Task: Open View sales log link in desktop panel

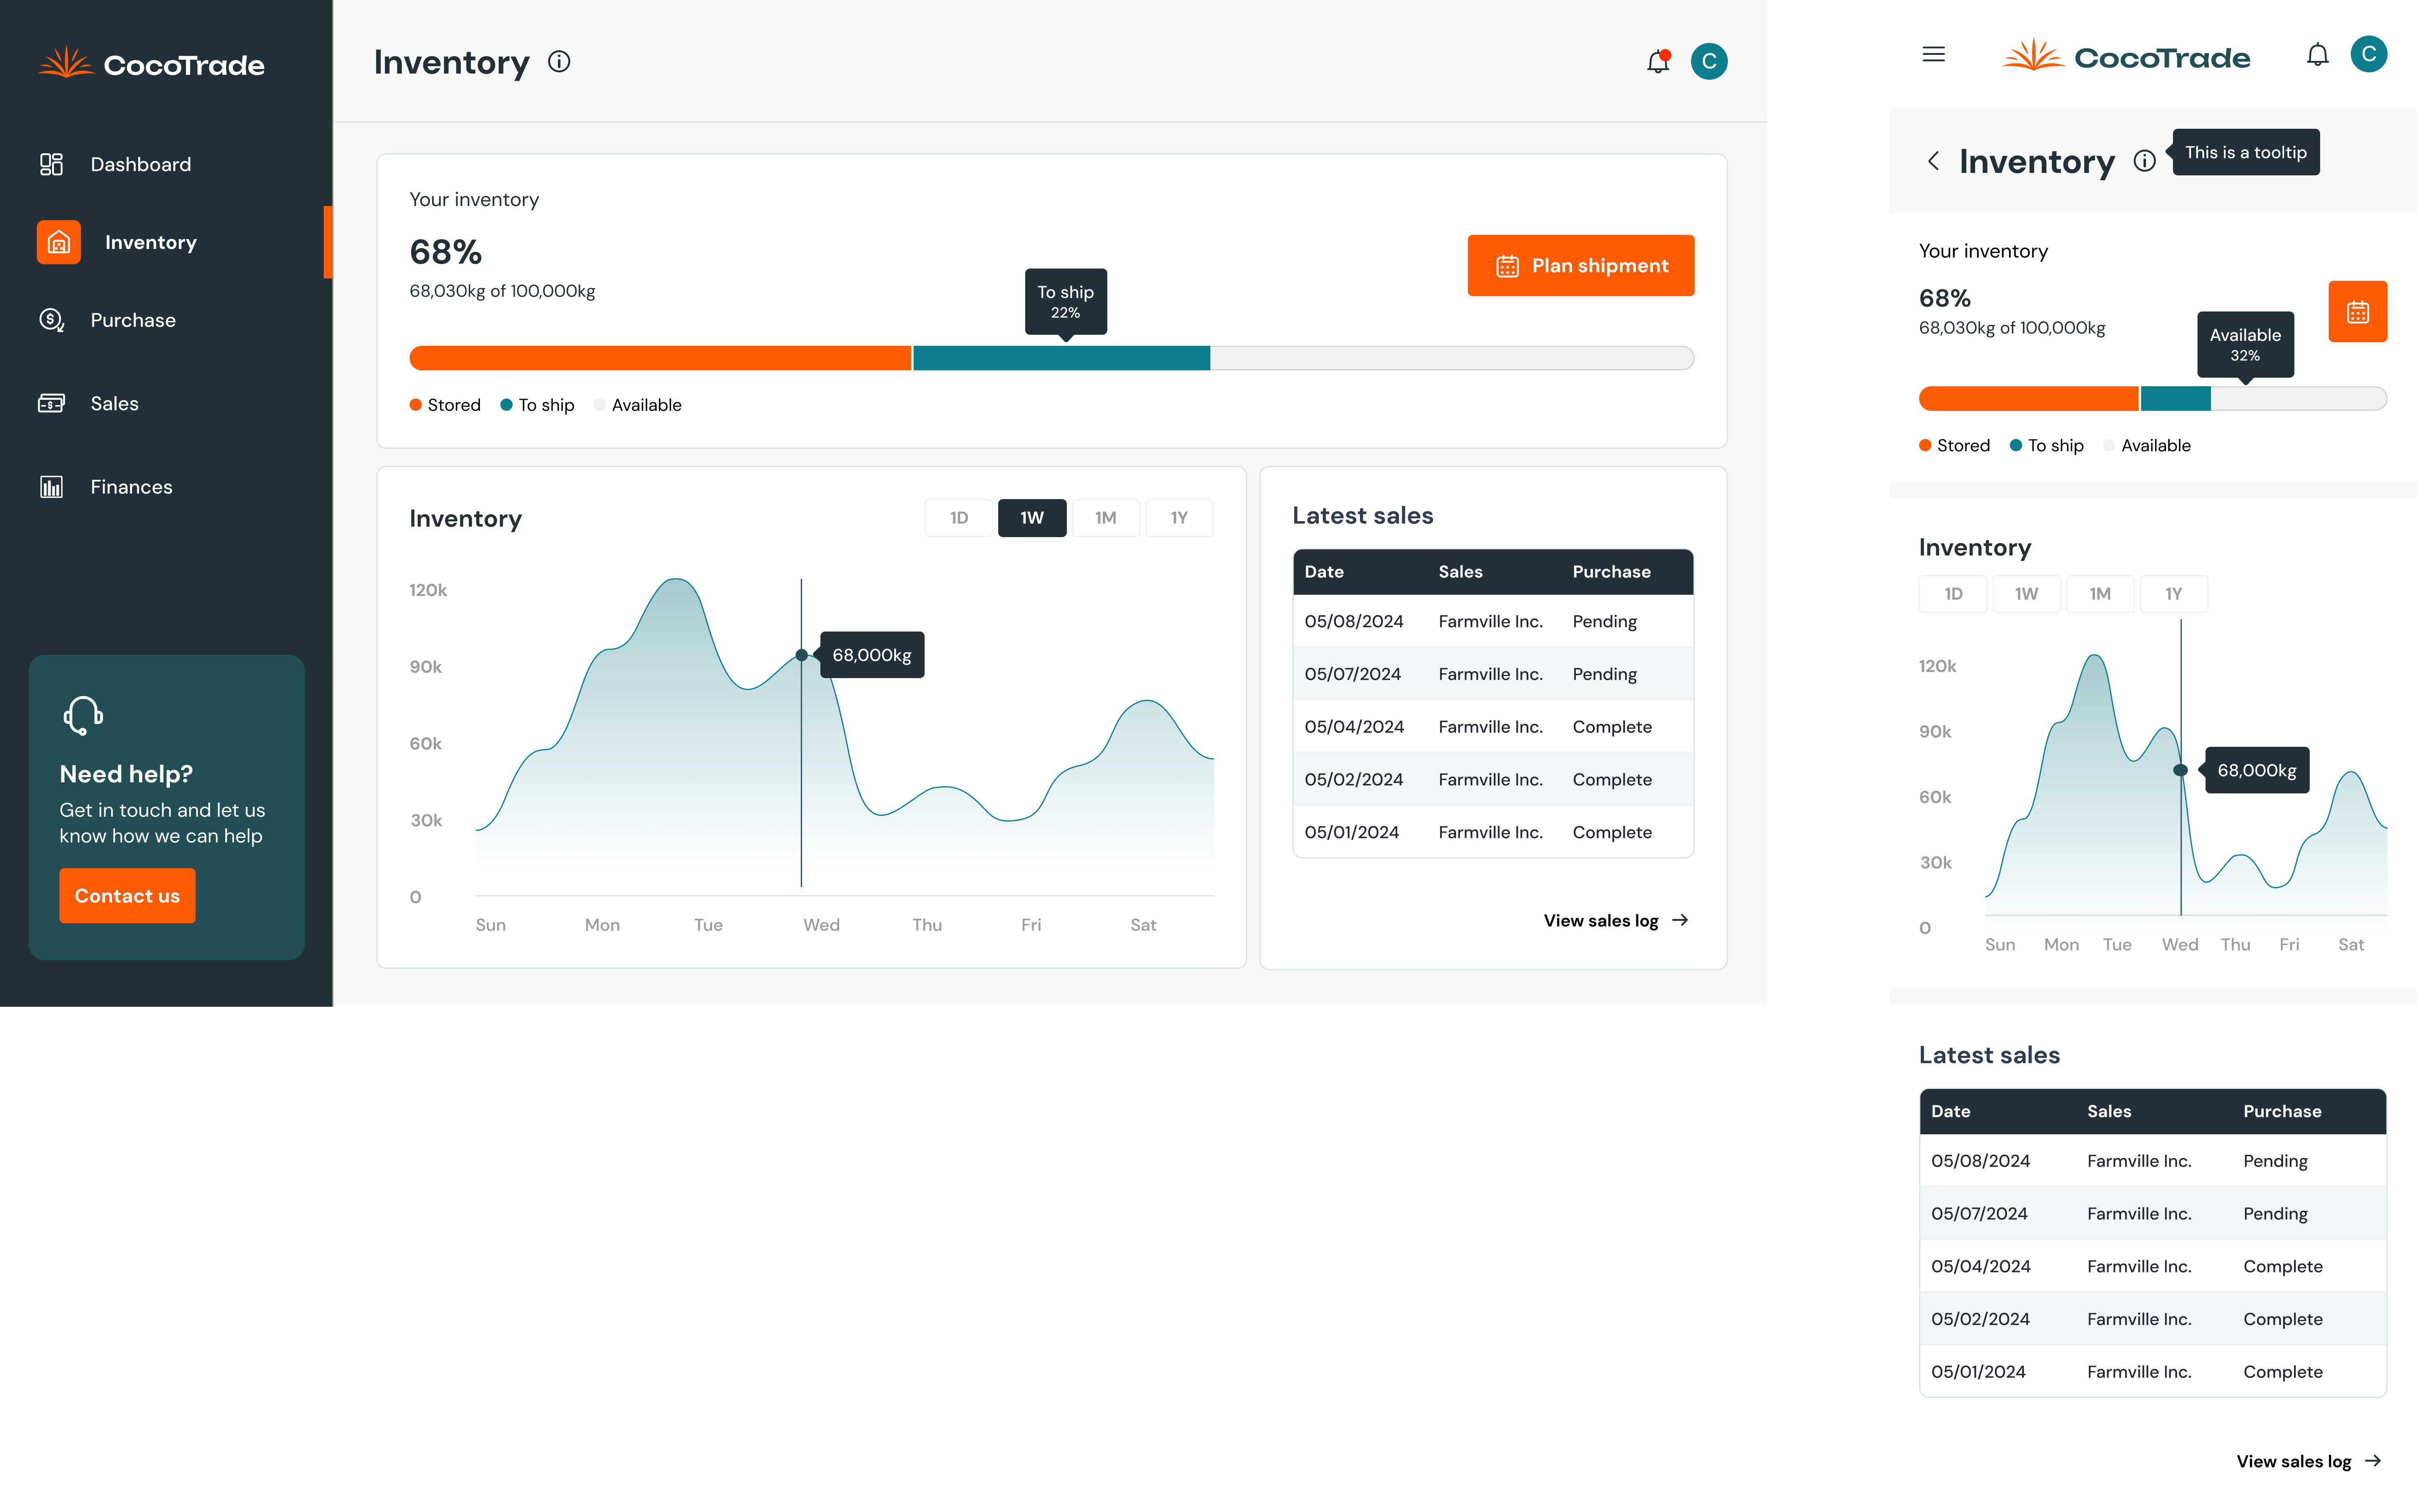Action: (1615, 920)
